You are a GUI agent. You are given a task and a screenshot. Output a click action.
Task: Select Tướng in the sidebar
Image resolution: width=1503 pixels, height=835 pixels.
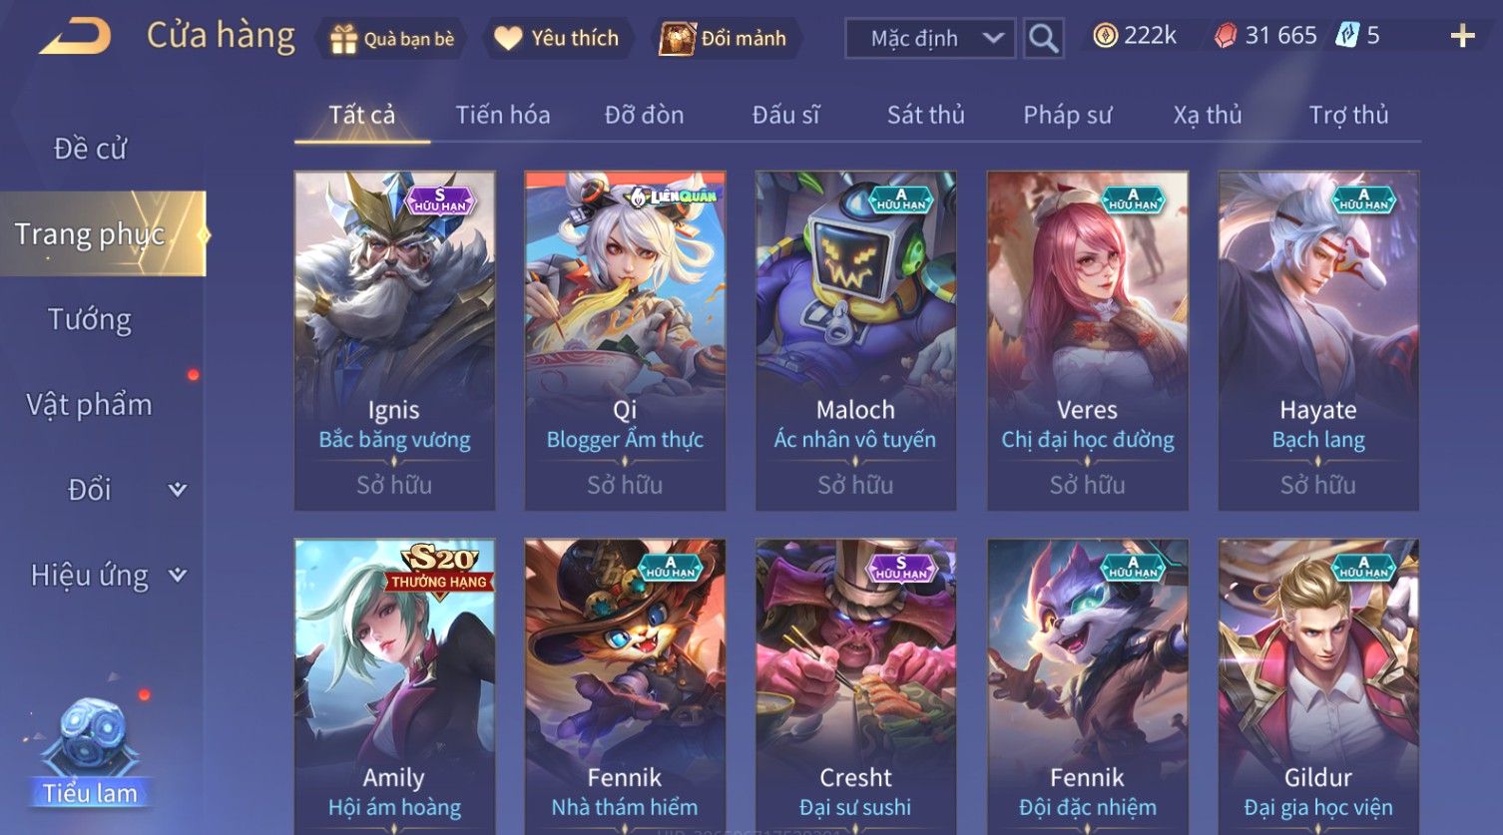click(x=90, y=319)
